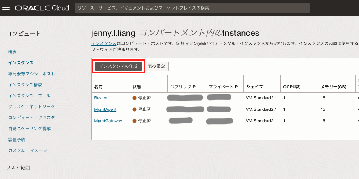
Task: Open カスタム・イメージ page
Action: pyautogui.click(x=28, y=150)
